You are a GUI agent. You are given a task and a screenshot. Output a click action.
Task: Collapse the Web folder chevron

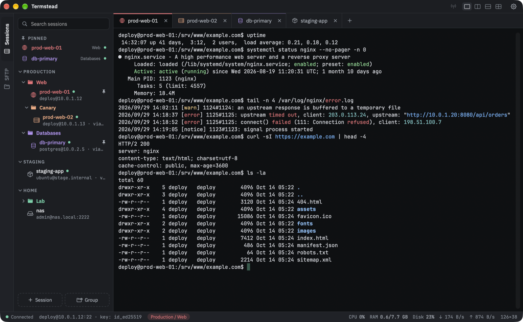(x=24, y=82)
